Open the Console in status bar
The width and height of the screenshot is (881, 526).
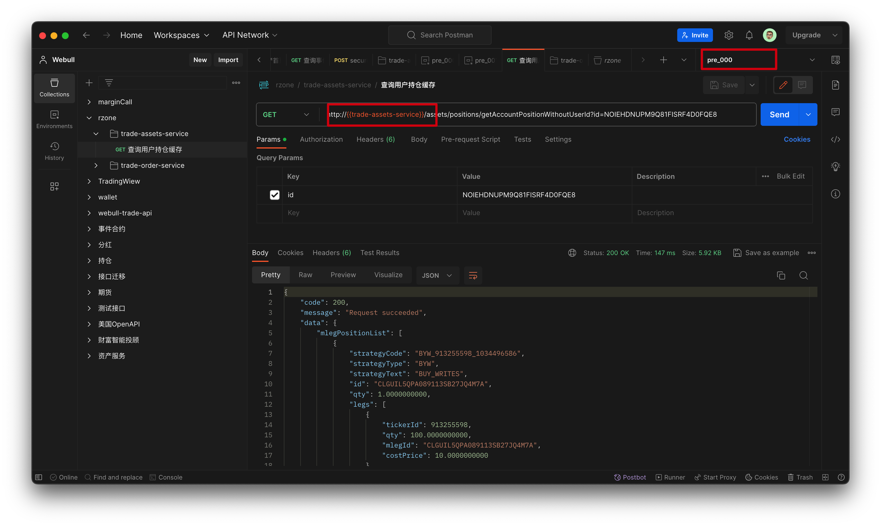point(166,478)
